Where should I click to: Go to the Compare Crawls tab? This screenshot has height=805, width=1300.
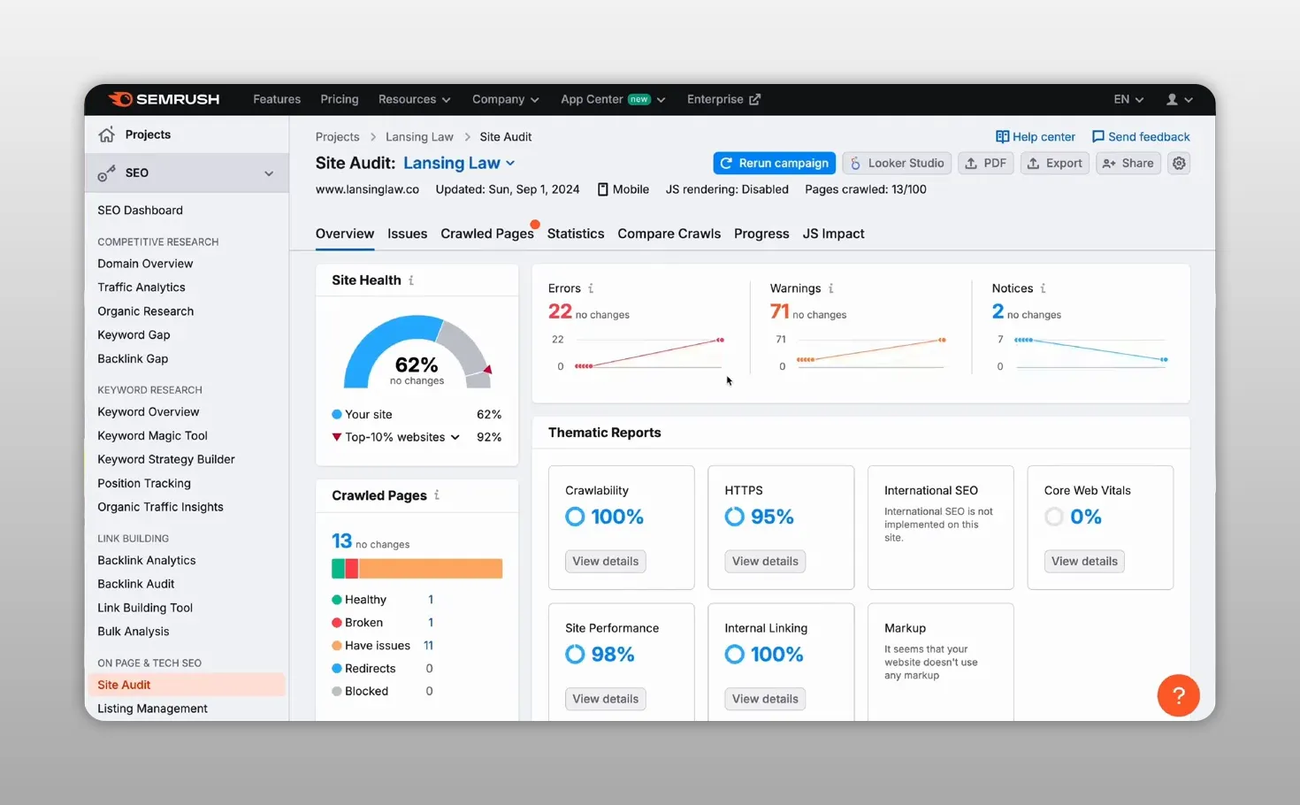point(669,234)
